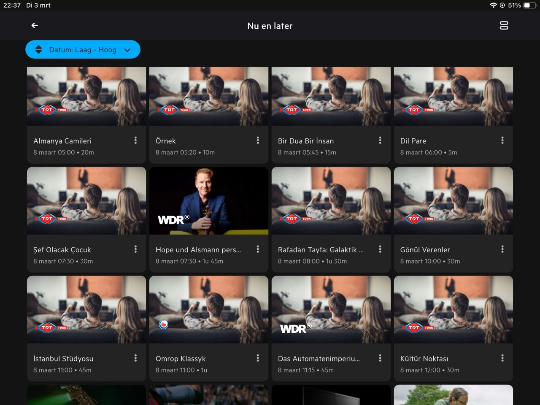Show options for Şef Olacak Çocuk
The height and width of the screenshot is (405, 540).
pyautogui.click(x=135, y=249)
